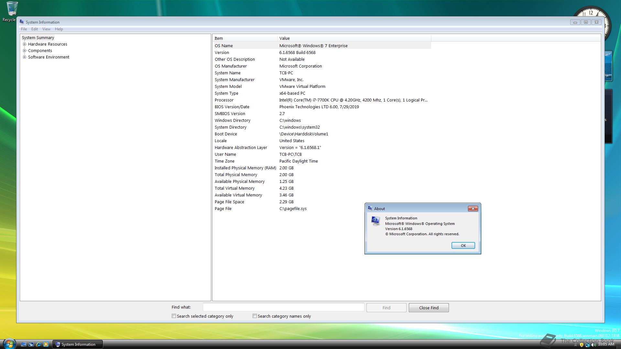
Task: Click the Processor row label
Action: [224, 100]
